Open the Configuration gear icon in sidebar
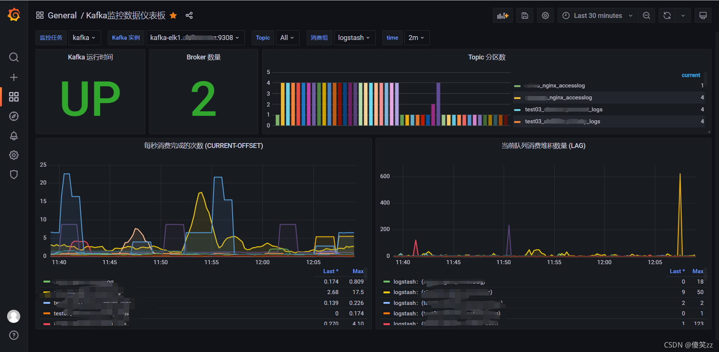The width and height of the screenshot is (719, 352). point(14,155)
